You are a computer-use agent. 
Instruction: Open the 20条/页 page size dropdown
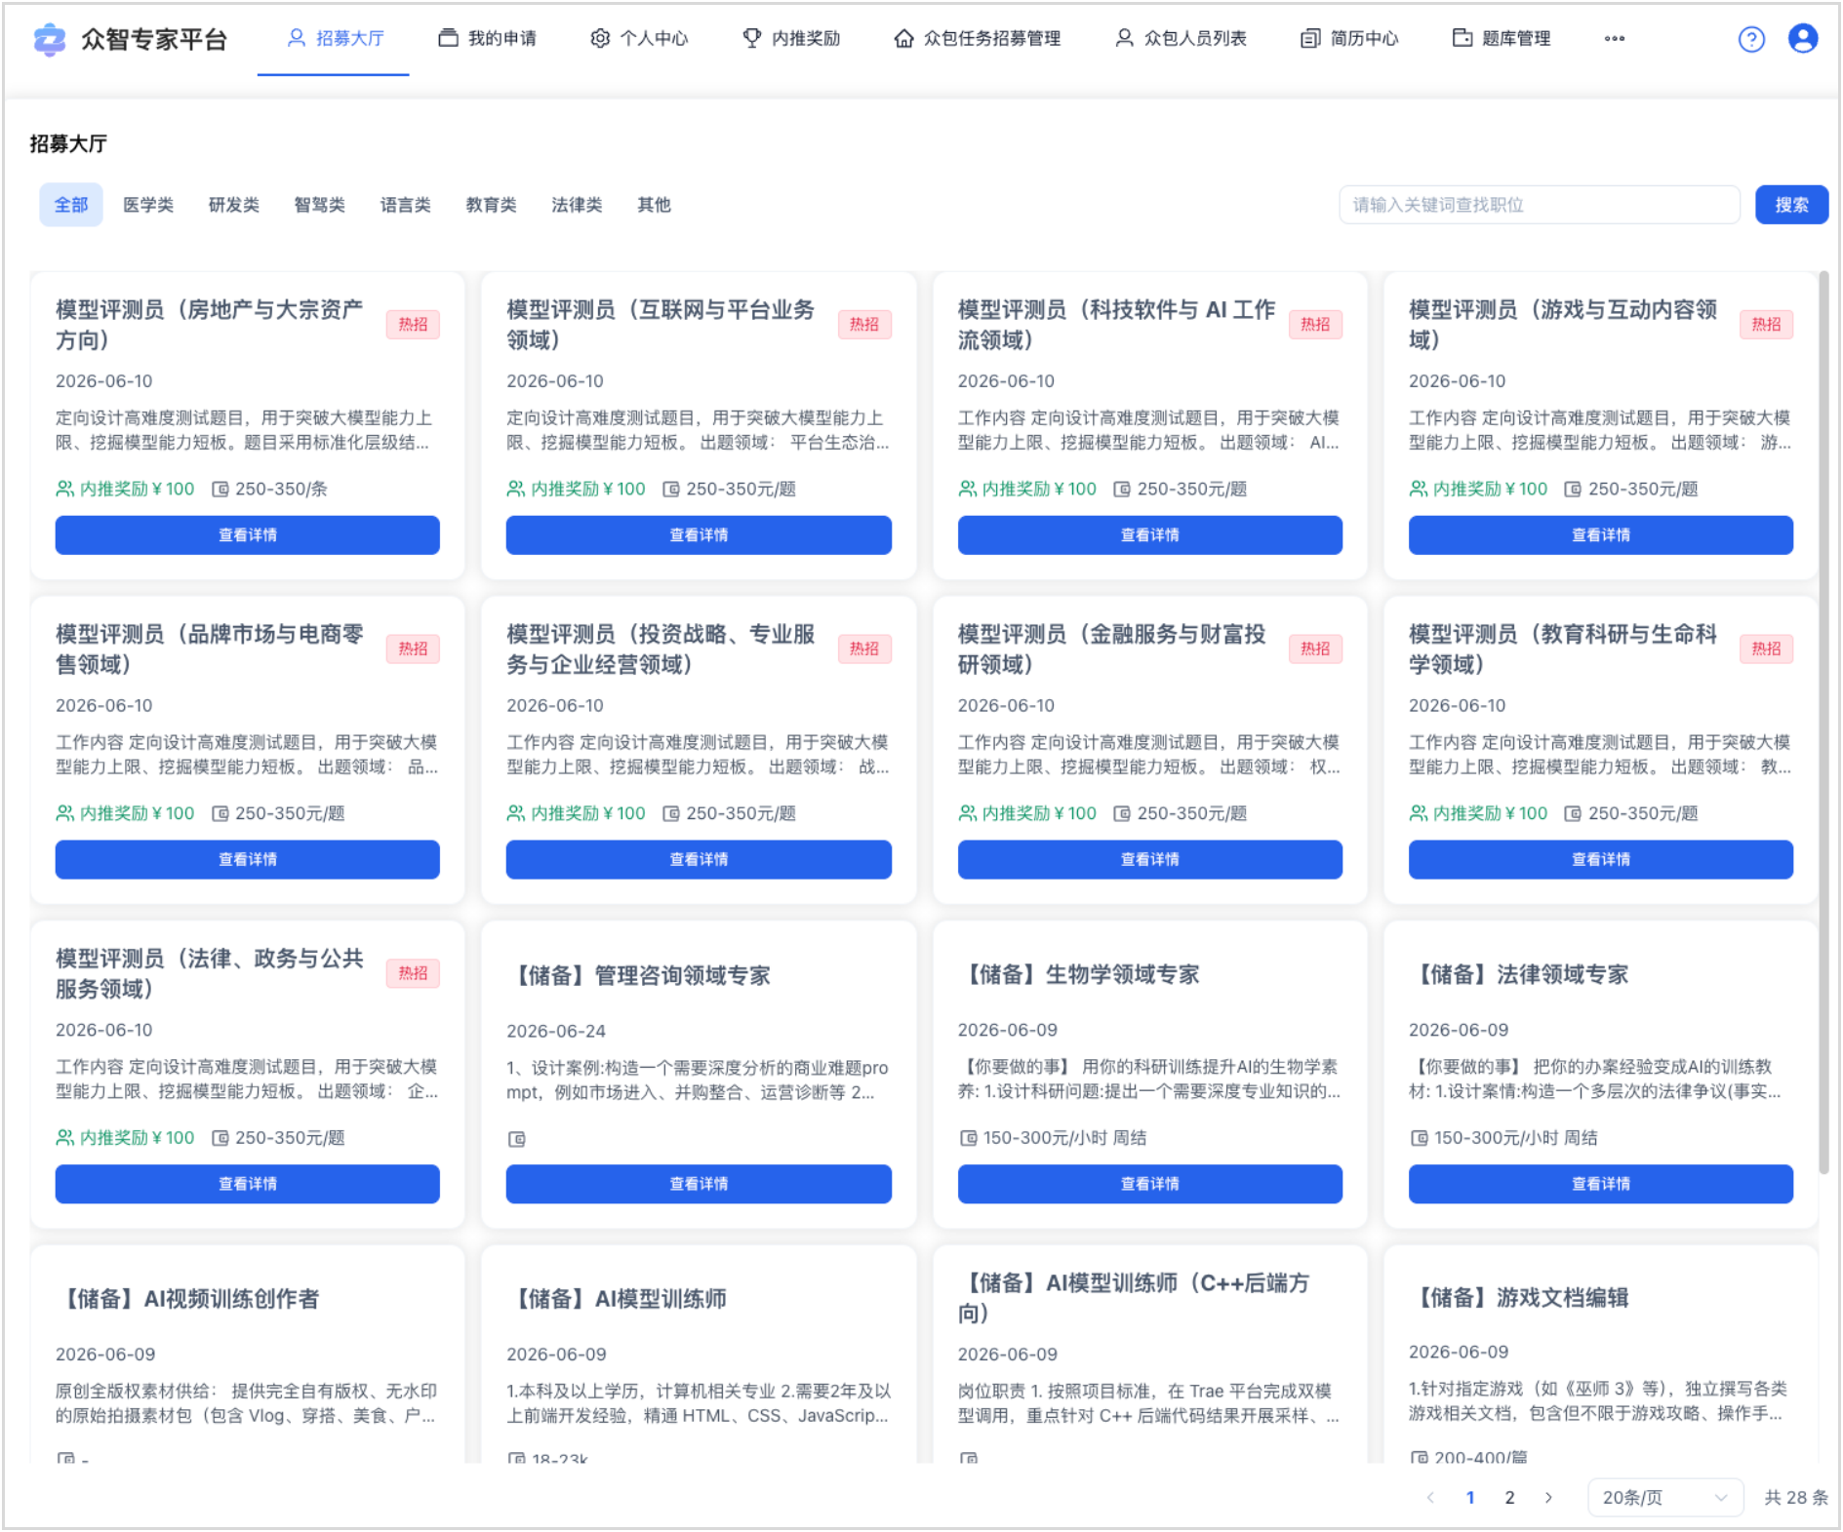[1665, 1497]
